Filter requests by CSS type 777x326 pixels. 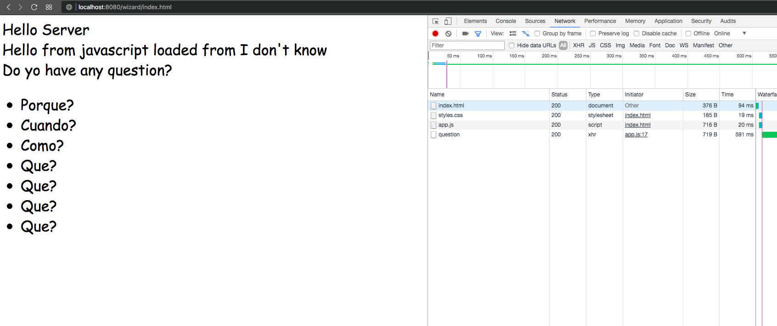[606, 45]
